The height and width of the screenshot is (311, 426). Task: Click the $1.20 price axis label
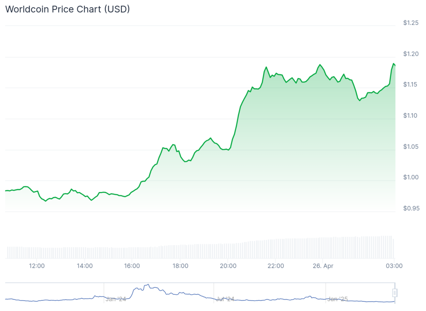point(411,54)
